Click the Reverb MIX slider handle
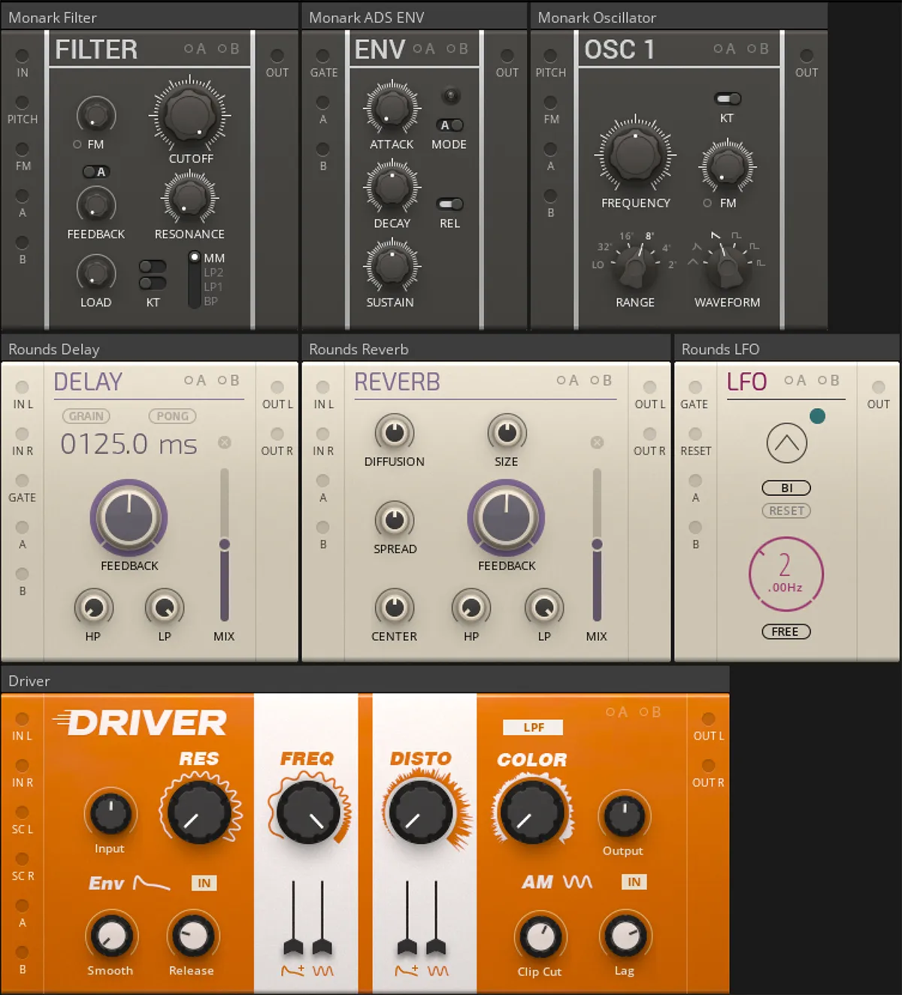 tap(597, 543)
